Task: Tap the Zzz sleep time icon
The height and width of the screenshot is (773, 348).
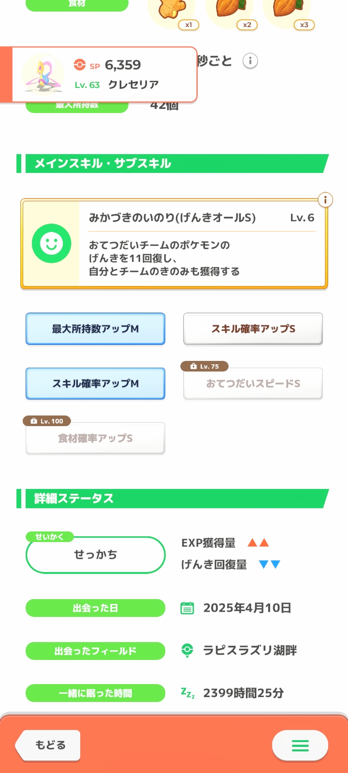Action: (x=188, y=693)
